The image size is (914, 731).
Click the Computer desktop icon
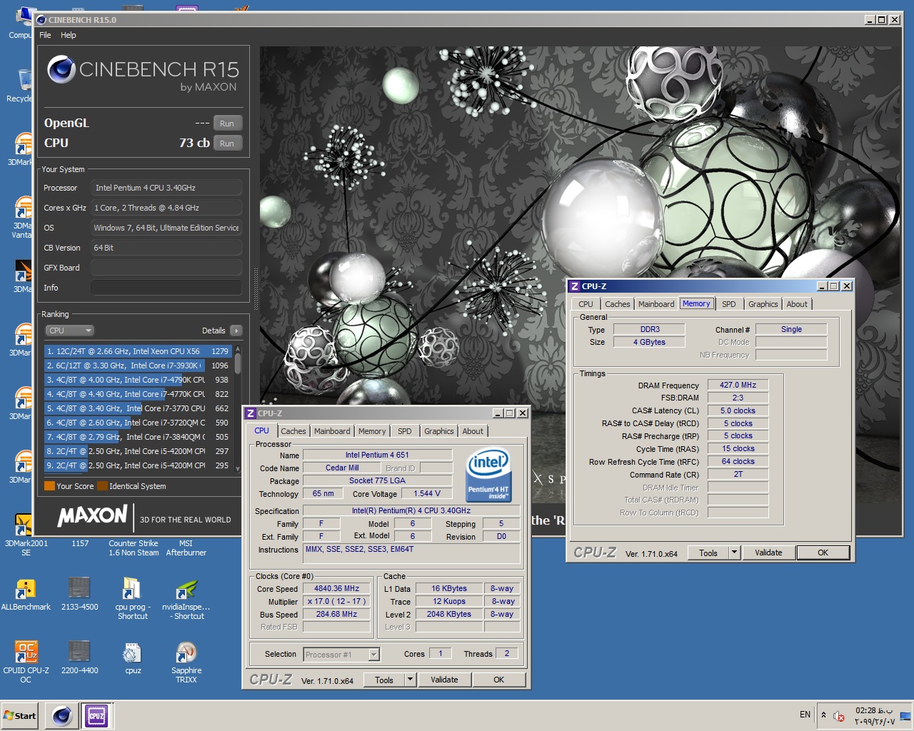(x=21, y=23)
